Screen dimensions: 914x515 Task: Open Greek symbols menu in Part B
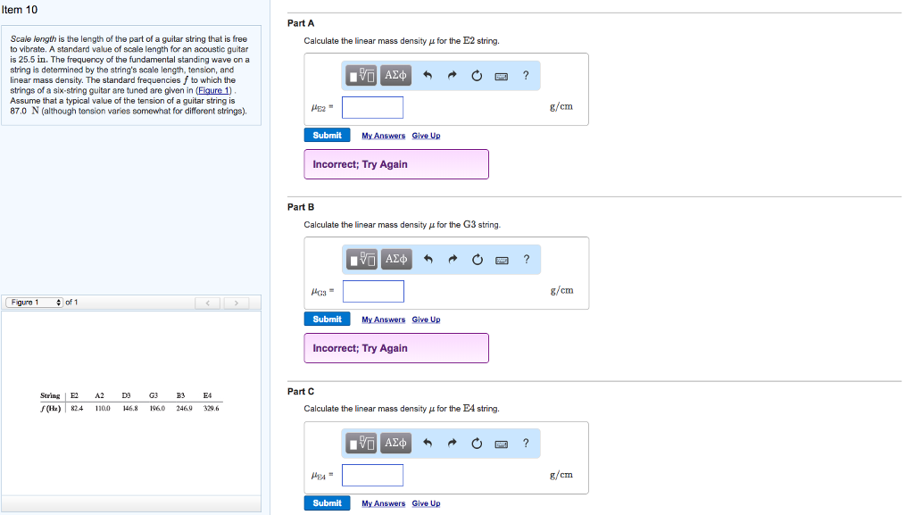click(396, 259)
